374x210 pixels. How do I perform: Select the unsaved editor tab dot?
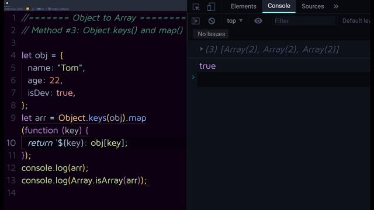[7, 3]
